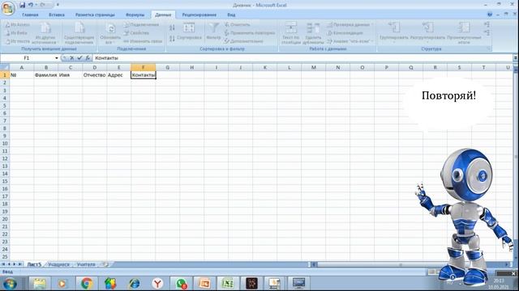The image size is (519, 291).
Task: Save the workbook from quick access toolbar
Action: (22, 5)
